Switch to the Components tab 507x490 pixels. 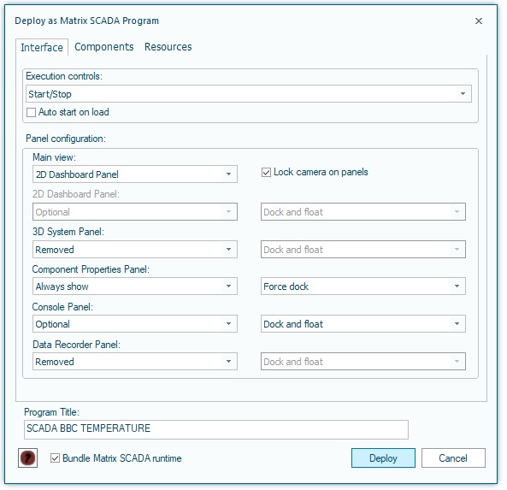pyautogui.click(x=103, y=47)
